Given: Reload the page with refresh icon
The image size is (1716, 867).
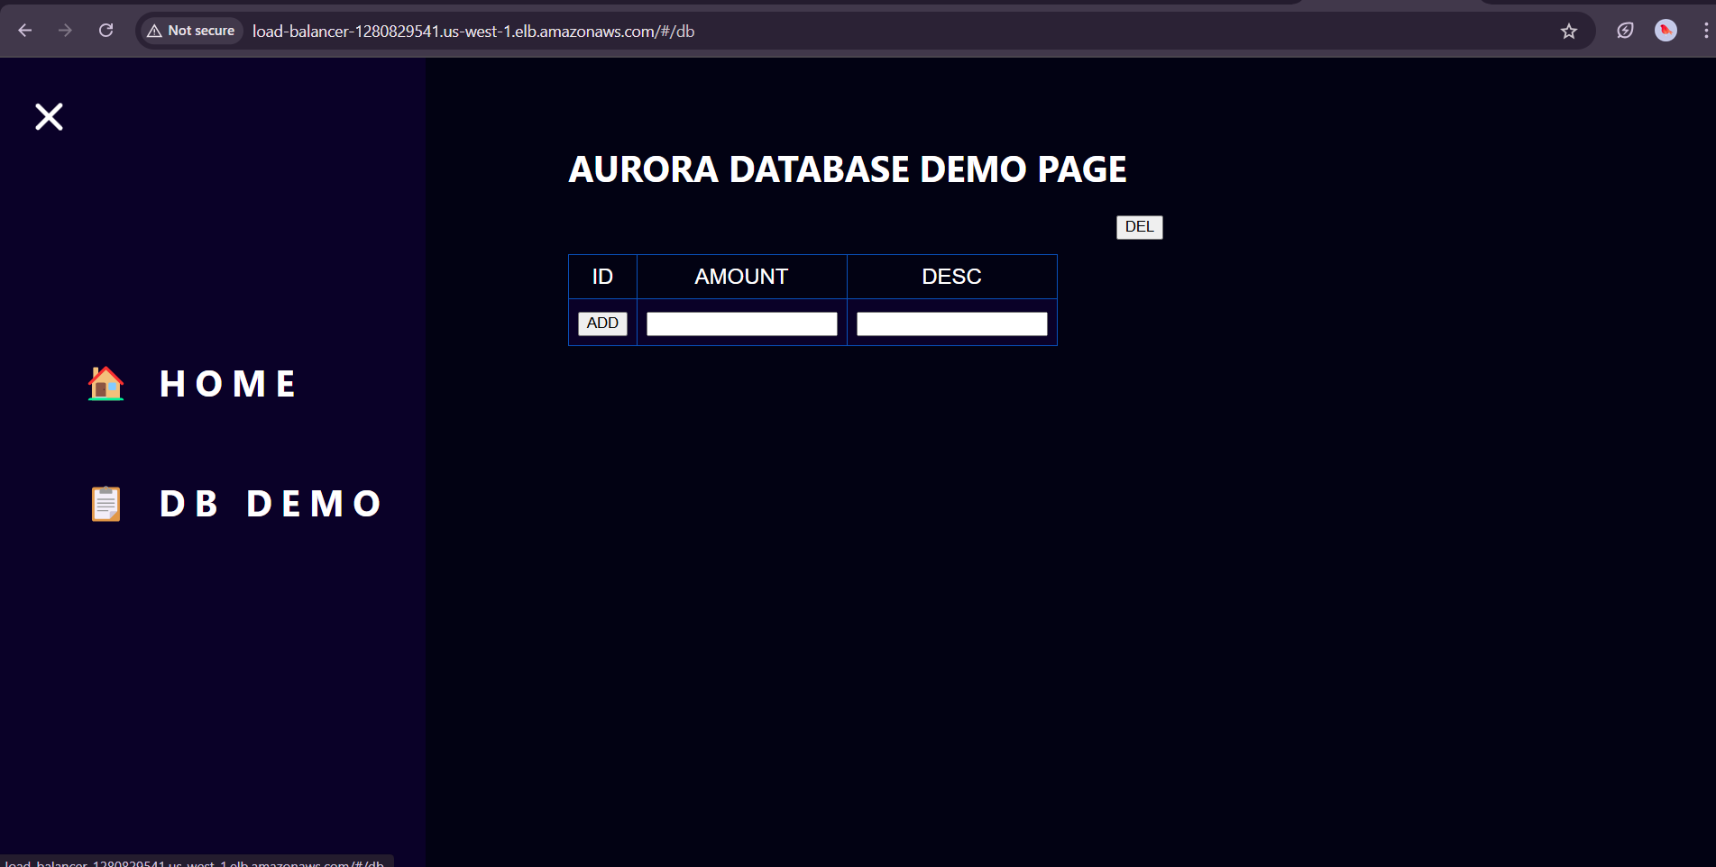Looking at the screenshot, I should click(106, 31).
